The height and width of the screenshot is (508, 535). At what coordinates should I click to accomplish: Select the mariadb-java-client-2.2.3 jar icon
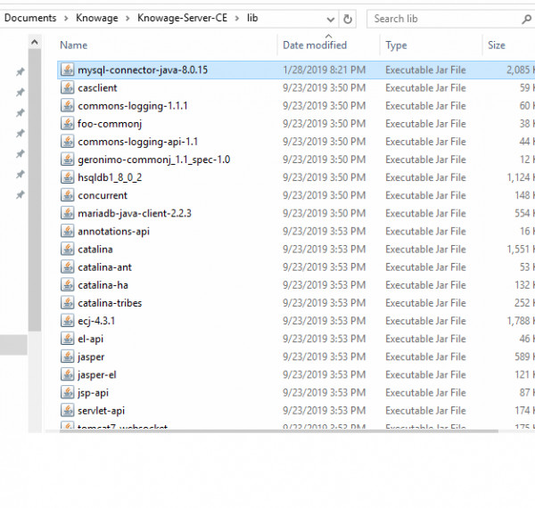pos(68,213)
